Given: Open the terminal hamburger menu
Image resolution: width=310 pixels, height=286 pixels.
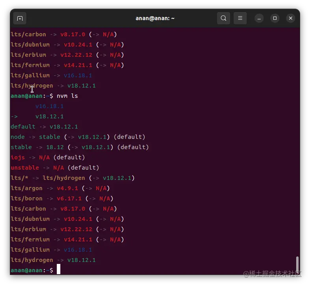Looking at the screenshot, I should coord(240,18).
